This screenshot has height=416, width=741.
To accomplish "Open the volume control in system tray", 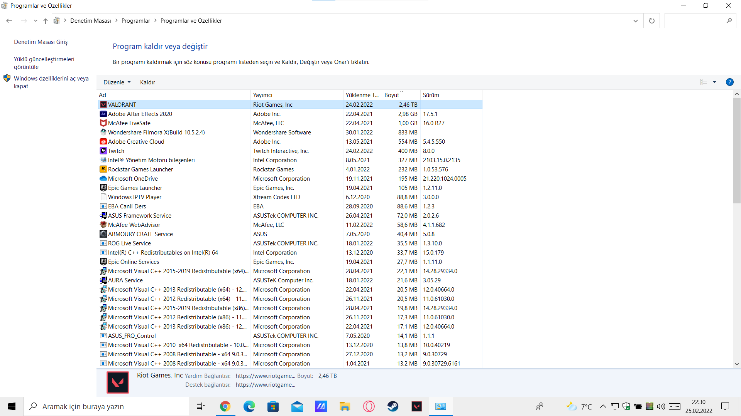I will click(661, 406).
